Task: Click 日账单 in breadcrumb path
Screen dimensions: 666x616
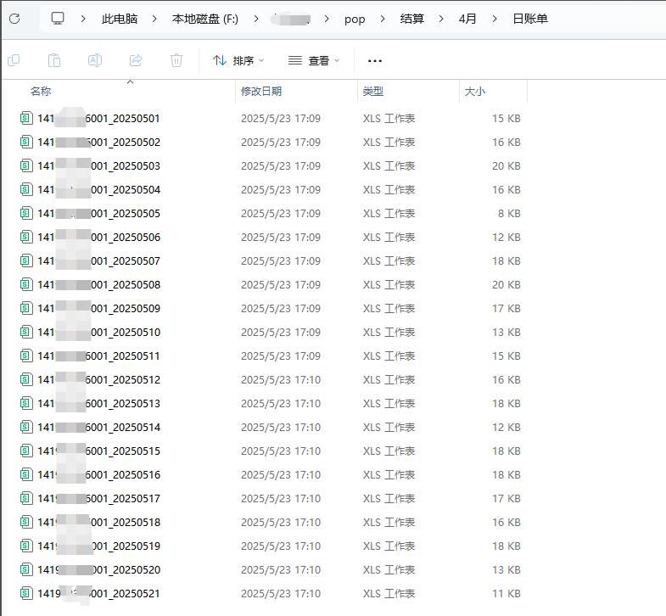Action: point(530,19)
